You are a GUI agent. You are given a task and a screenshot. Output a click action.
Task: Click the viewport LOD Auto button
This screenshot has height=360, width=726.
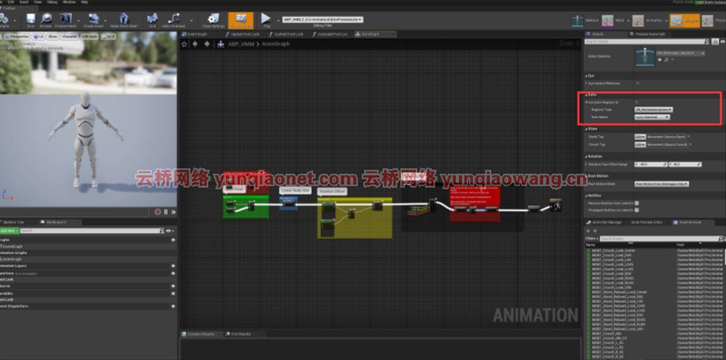point(91,37)
